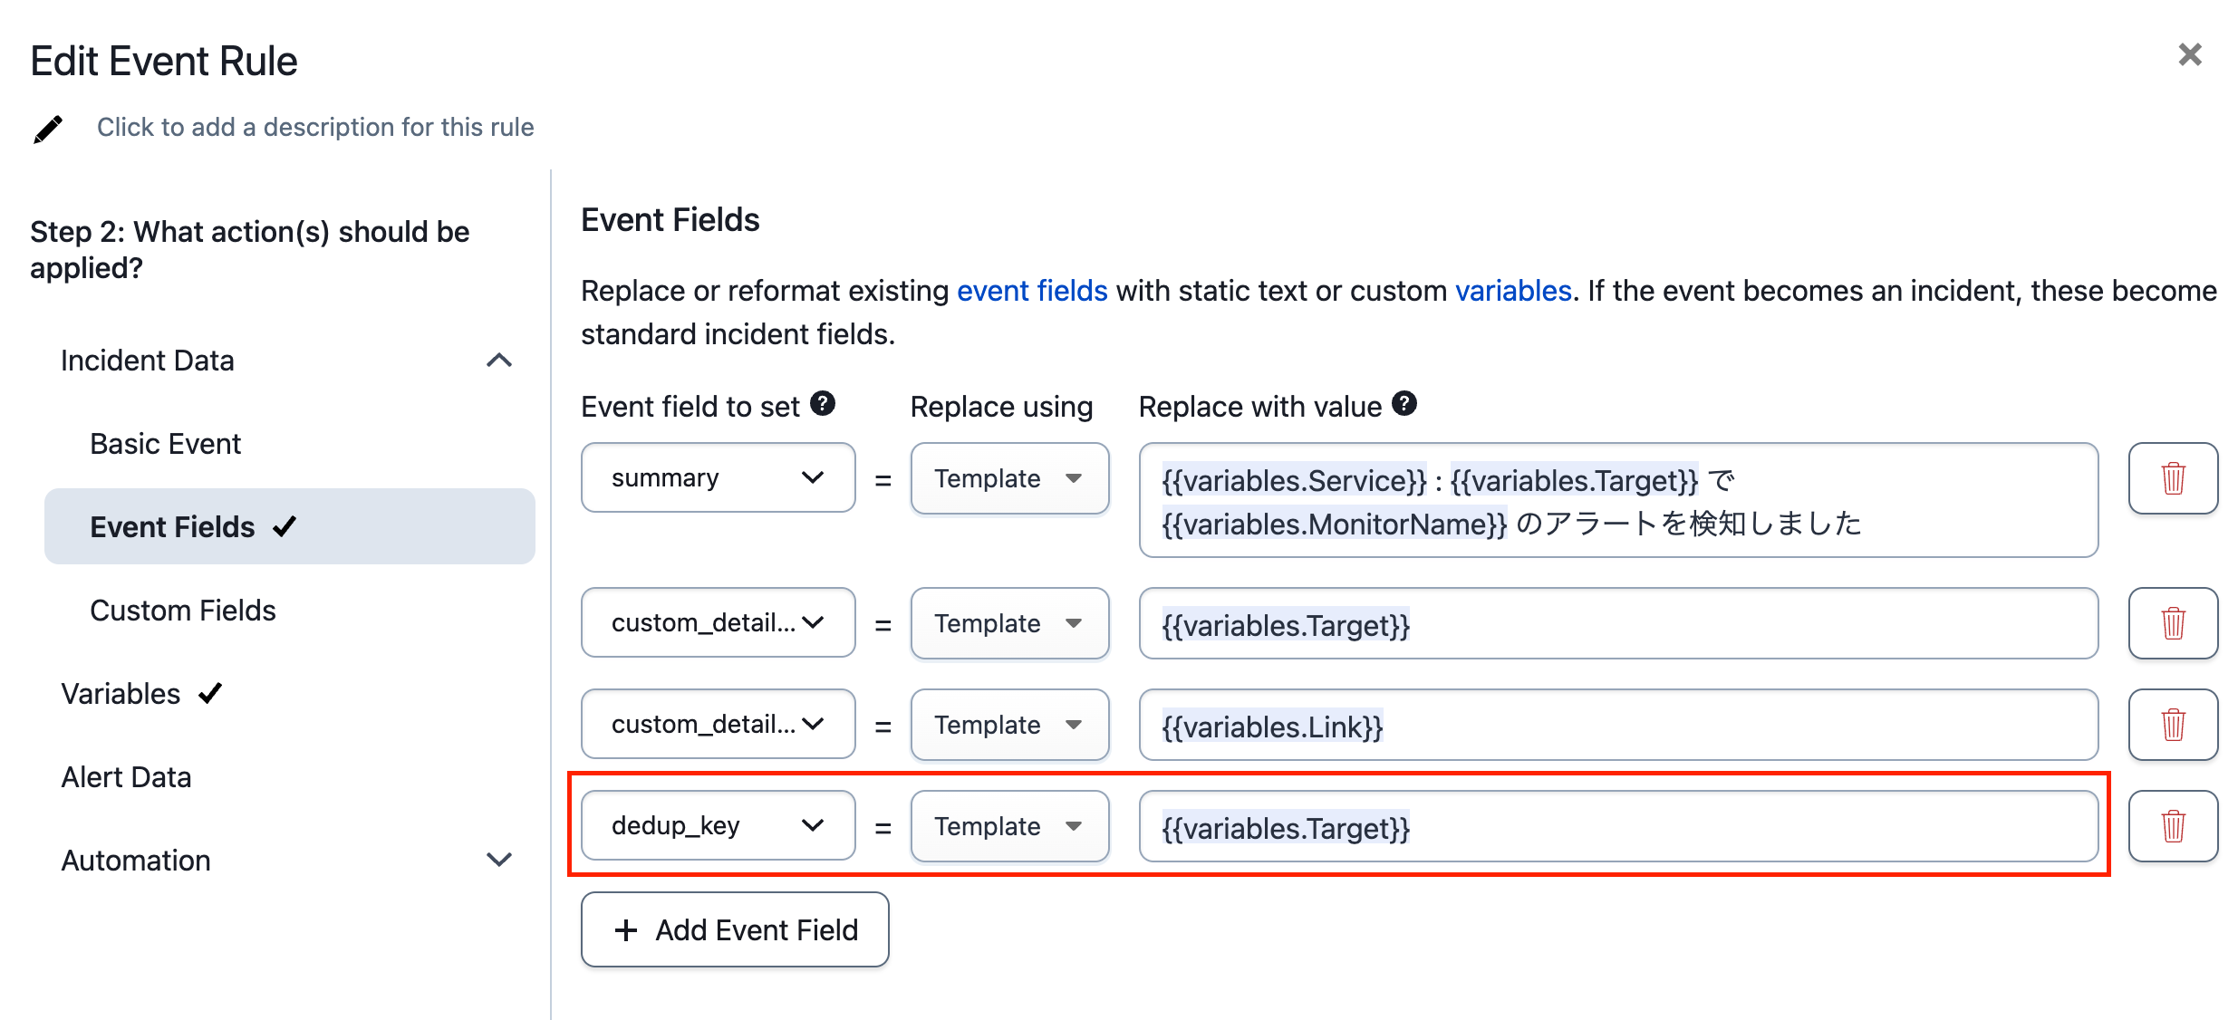Open the dedup_key field selector dropdown
Viewport: 2238px width, 1020px height.
pos(717,825)
